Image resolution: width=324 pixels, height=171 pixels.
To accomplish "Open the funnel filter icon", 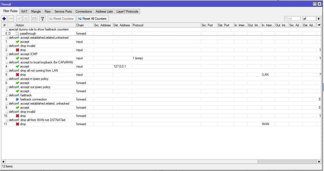I will pyautogui.click(x=42, y=19).
